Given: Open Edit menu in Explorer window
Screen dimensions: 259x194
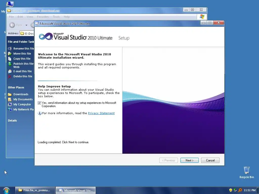Looking at the screenshot, I should point(20,17).
